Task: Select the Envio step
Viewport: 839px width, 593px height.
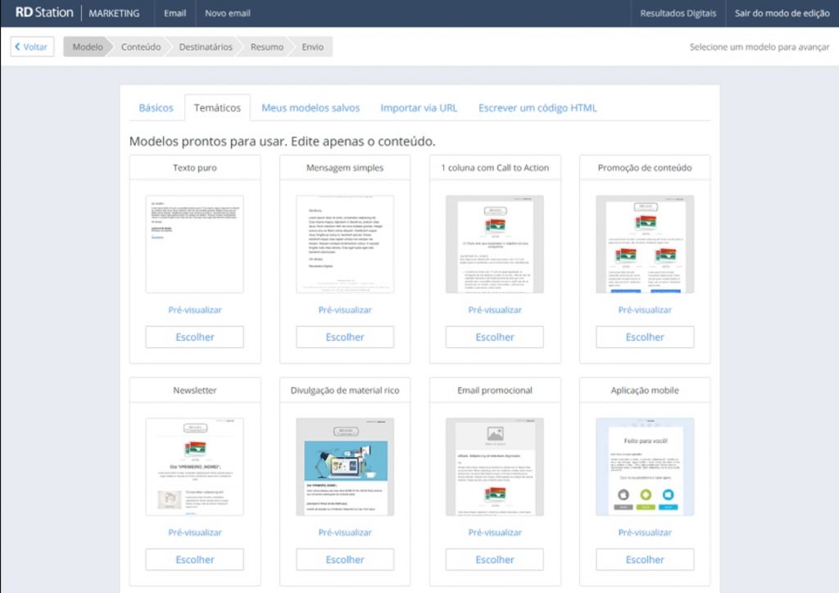Action: [312, 47]
